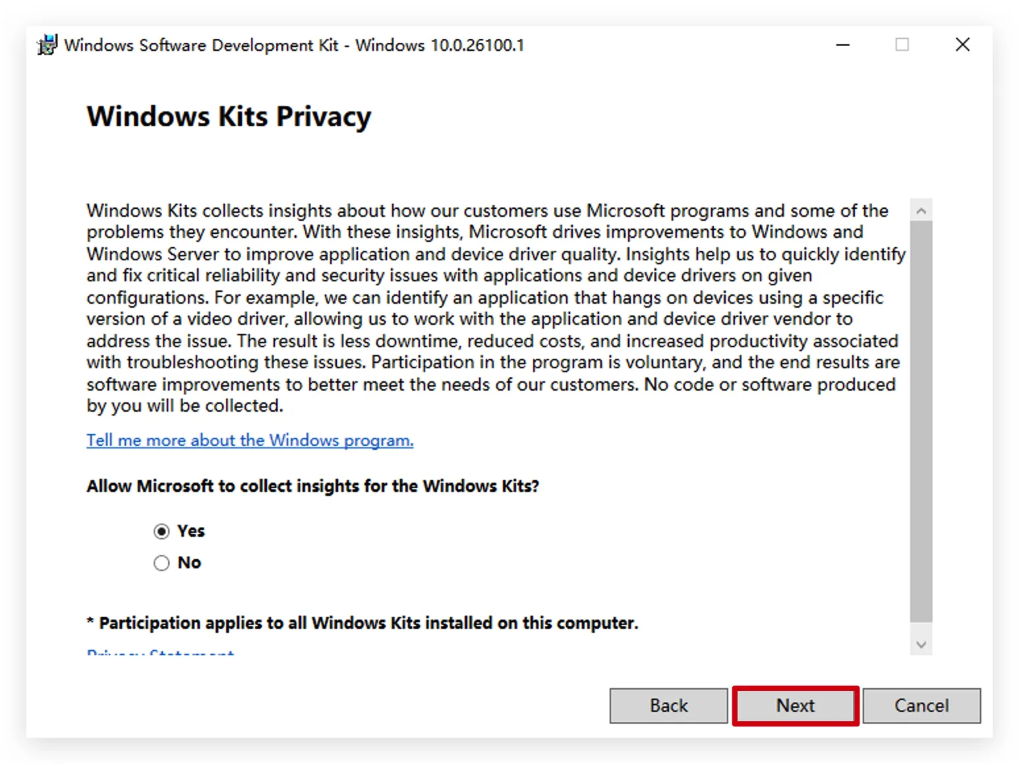Click the scrollbar down arrow
Viewport: 1019px width, 764px height.
[x=921, y=645]
